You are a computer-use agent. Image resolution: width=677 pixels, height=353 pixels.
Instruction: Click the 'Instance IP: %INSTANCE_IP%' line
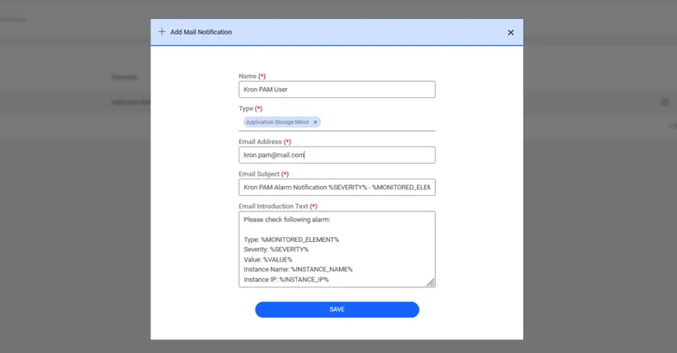285,280
